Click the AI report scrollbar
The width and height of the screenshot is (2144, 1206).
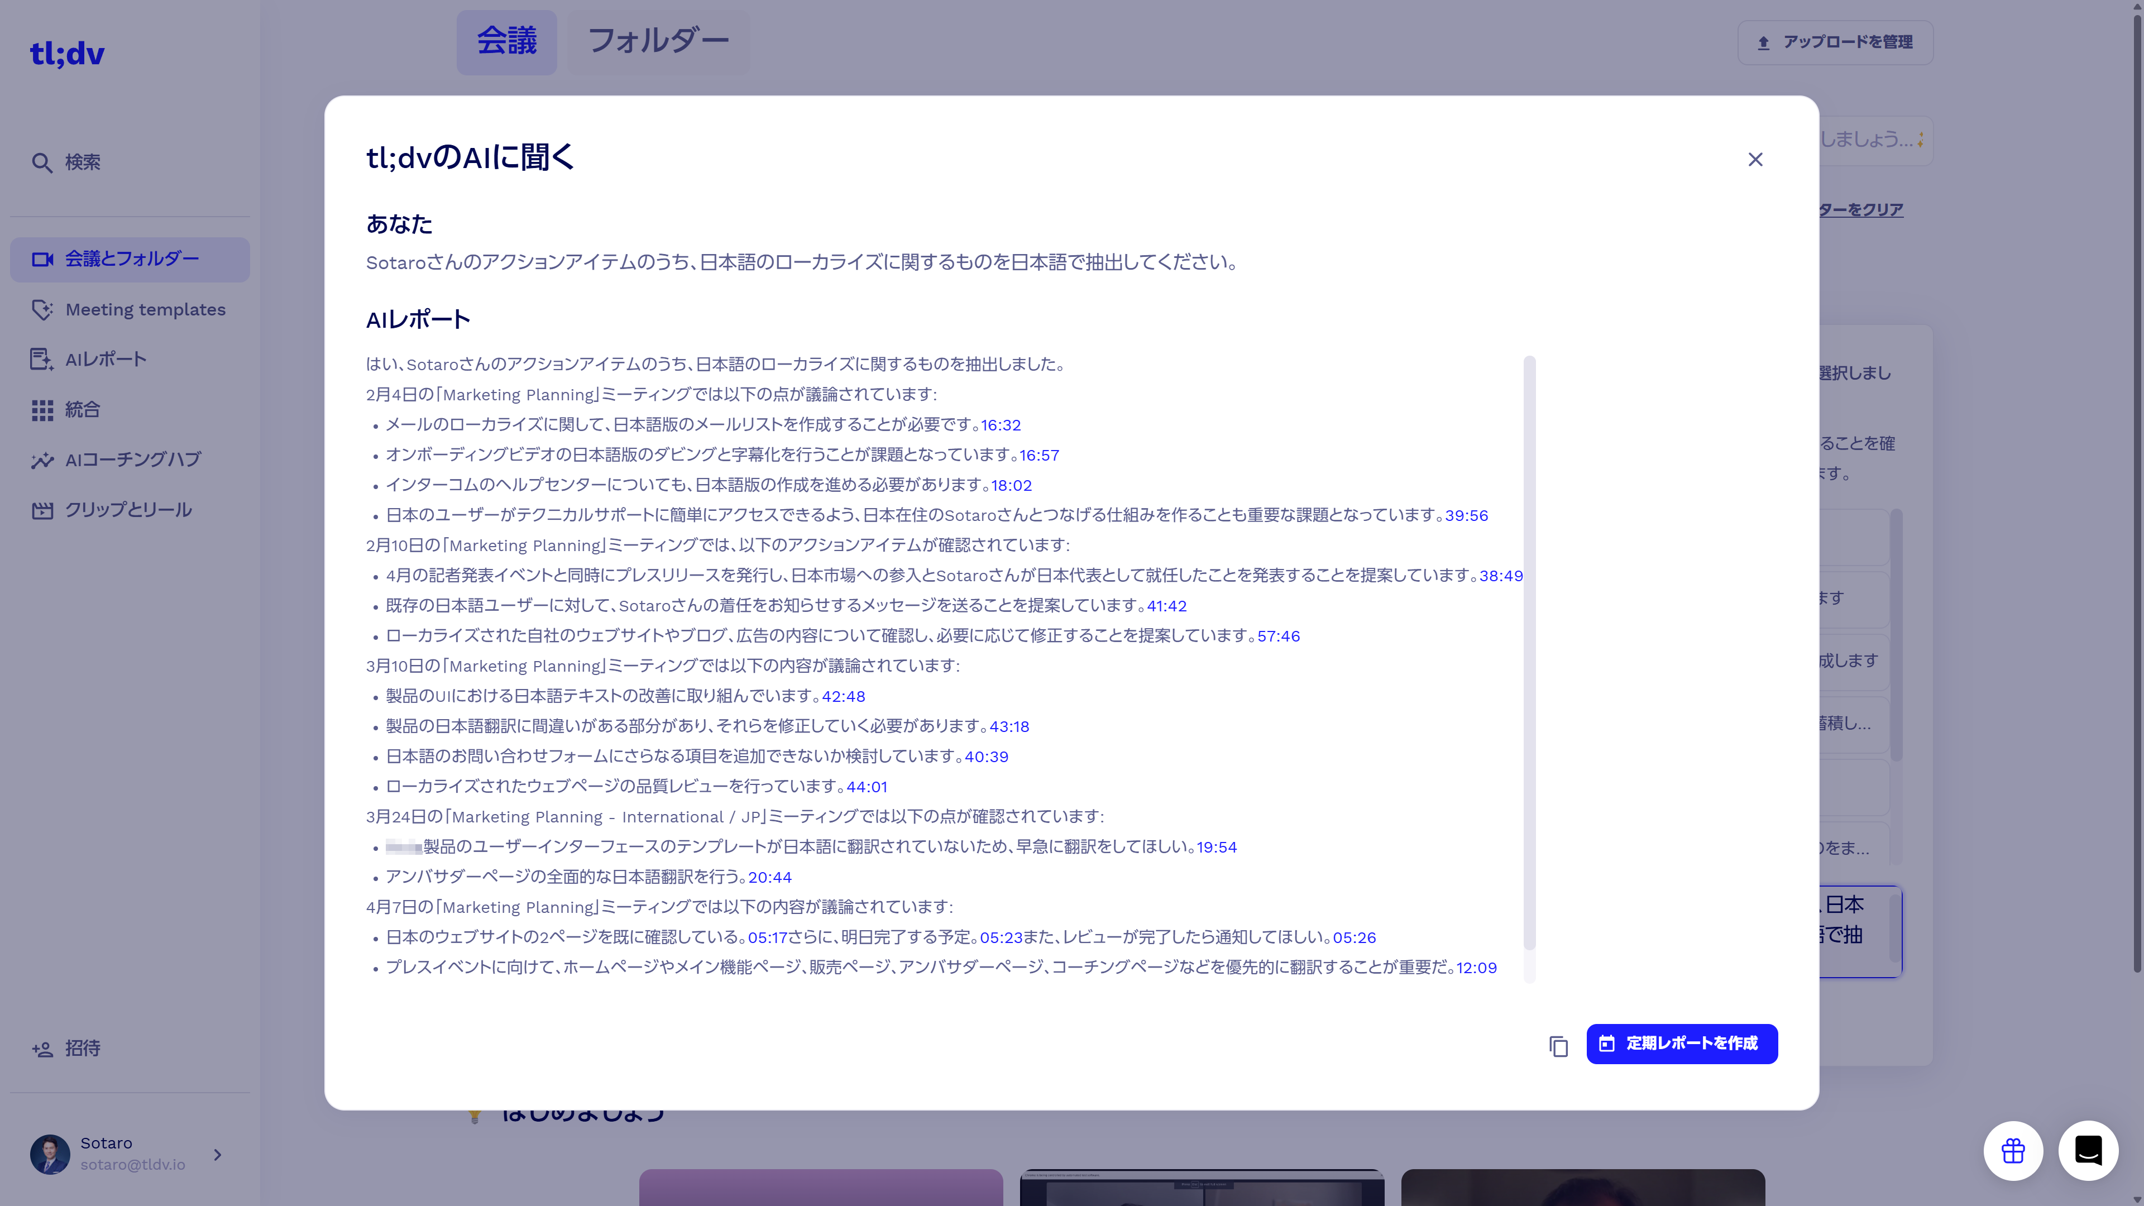pyautogui.click(x=1529, y=649)
